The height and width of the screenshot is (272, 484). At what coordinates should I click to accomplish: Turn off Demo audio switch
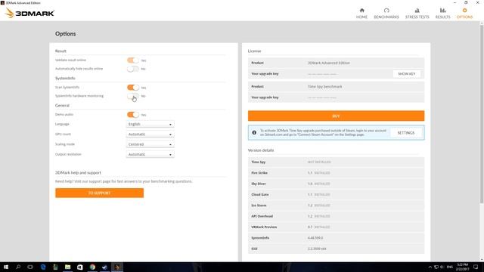click(133, 114)
